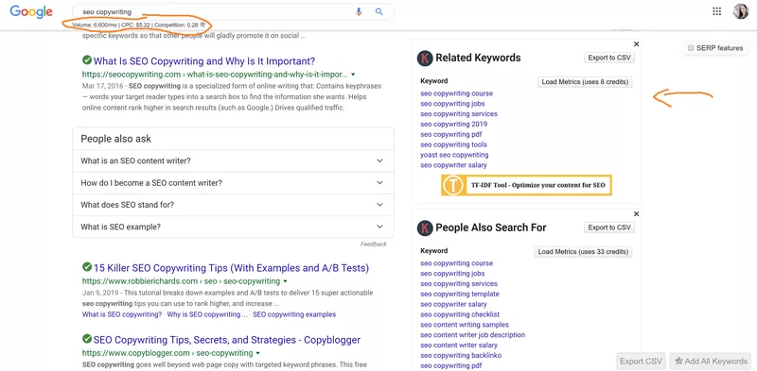Click the green seocopywriting.com URL text
This screenshot has height=371, width=757.
pyautogui.click(x=215, y=75)
